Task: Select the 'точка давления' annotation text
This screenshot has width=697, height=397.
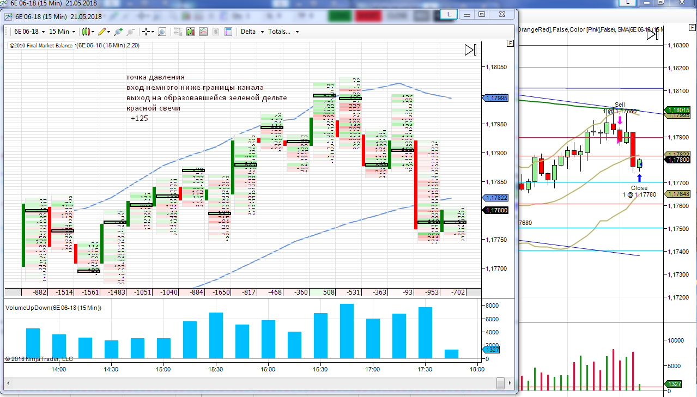Action: pos(155,77)
